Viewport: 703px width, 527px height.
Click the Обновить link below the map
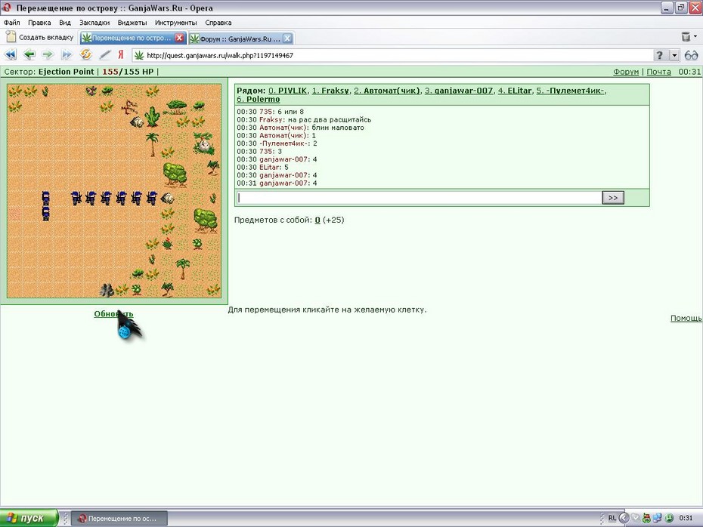click(x=113, y=314)
